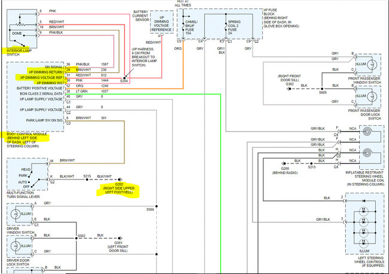Image resolution: width=389 pixels, height=274 pixels.
Task: Click the ON SIGNAL terminal label
Action: [x=53, y=67]
